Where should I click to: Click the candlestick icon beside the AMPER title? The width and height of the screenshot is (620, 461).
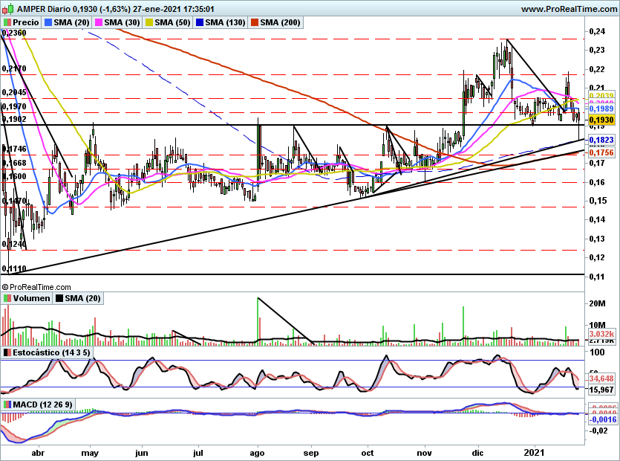[x=7, y=9]
